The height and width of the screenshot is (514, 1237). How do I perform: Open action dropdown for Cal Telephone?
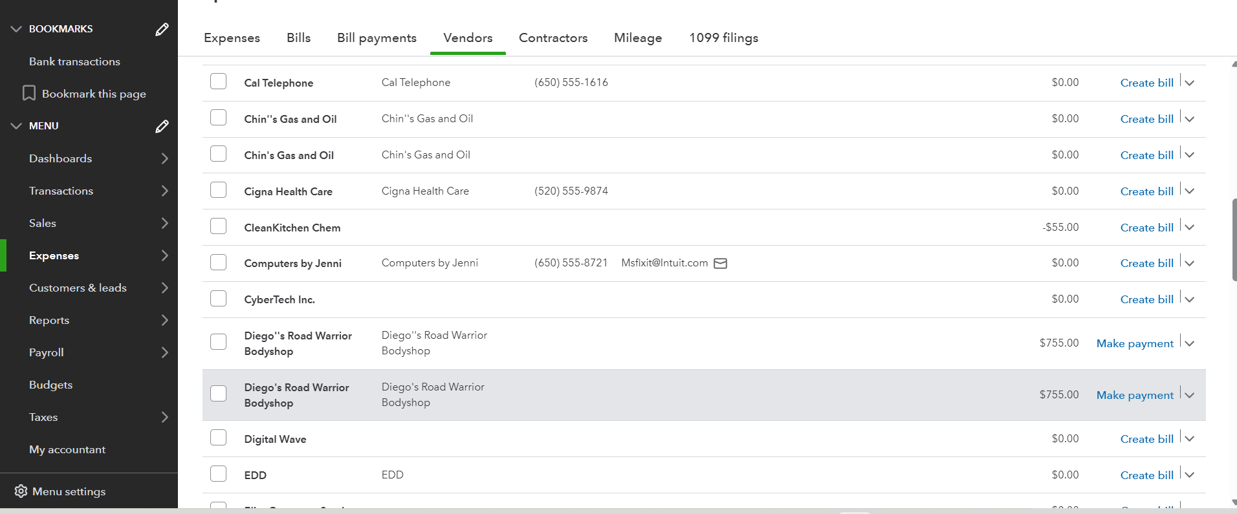click(x=1189, y=83)
